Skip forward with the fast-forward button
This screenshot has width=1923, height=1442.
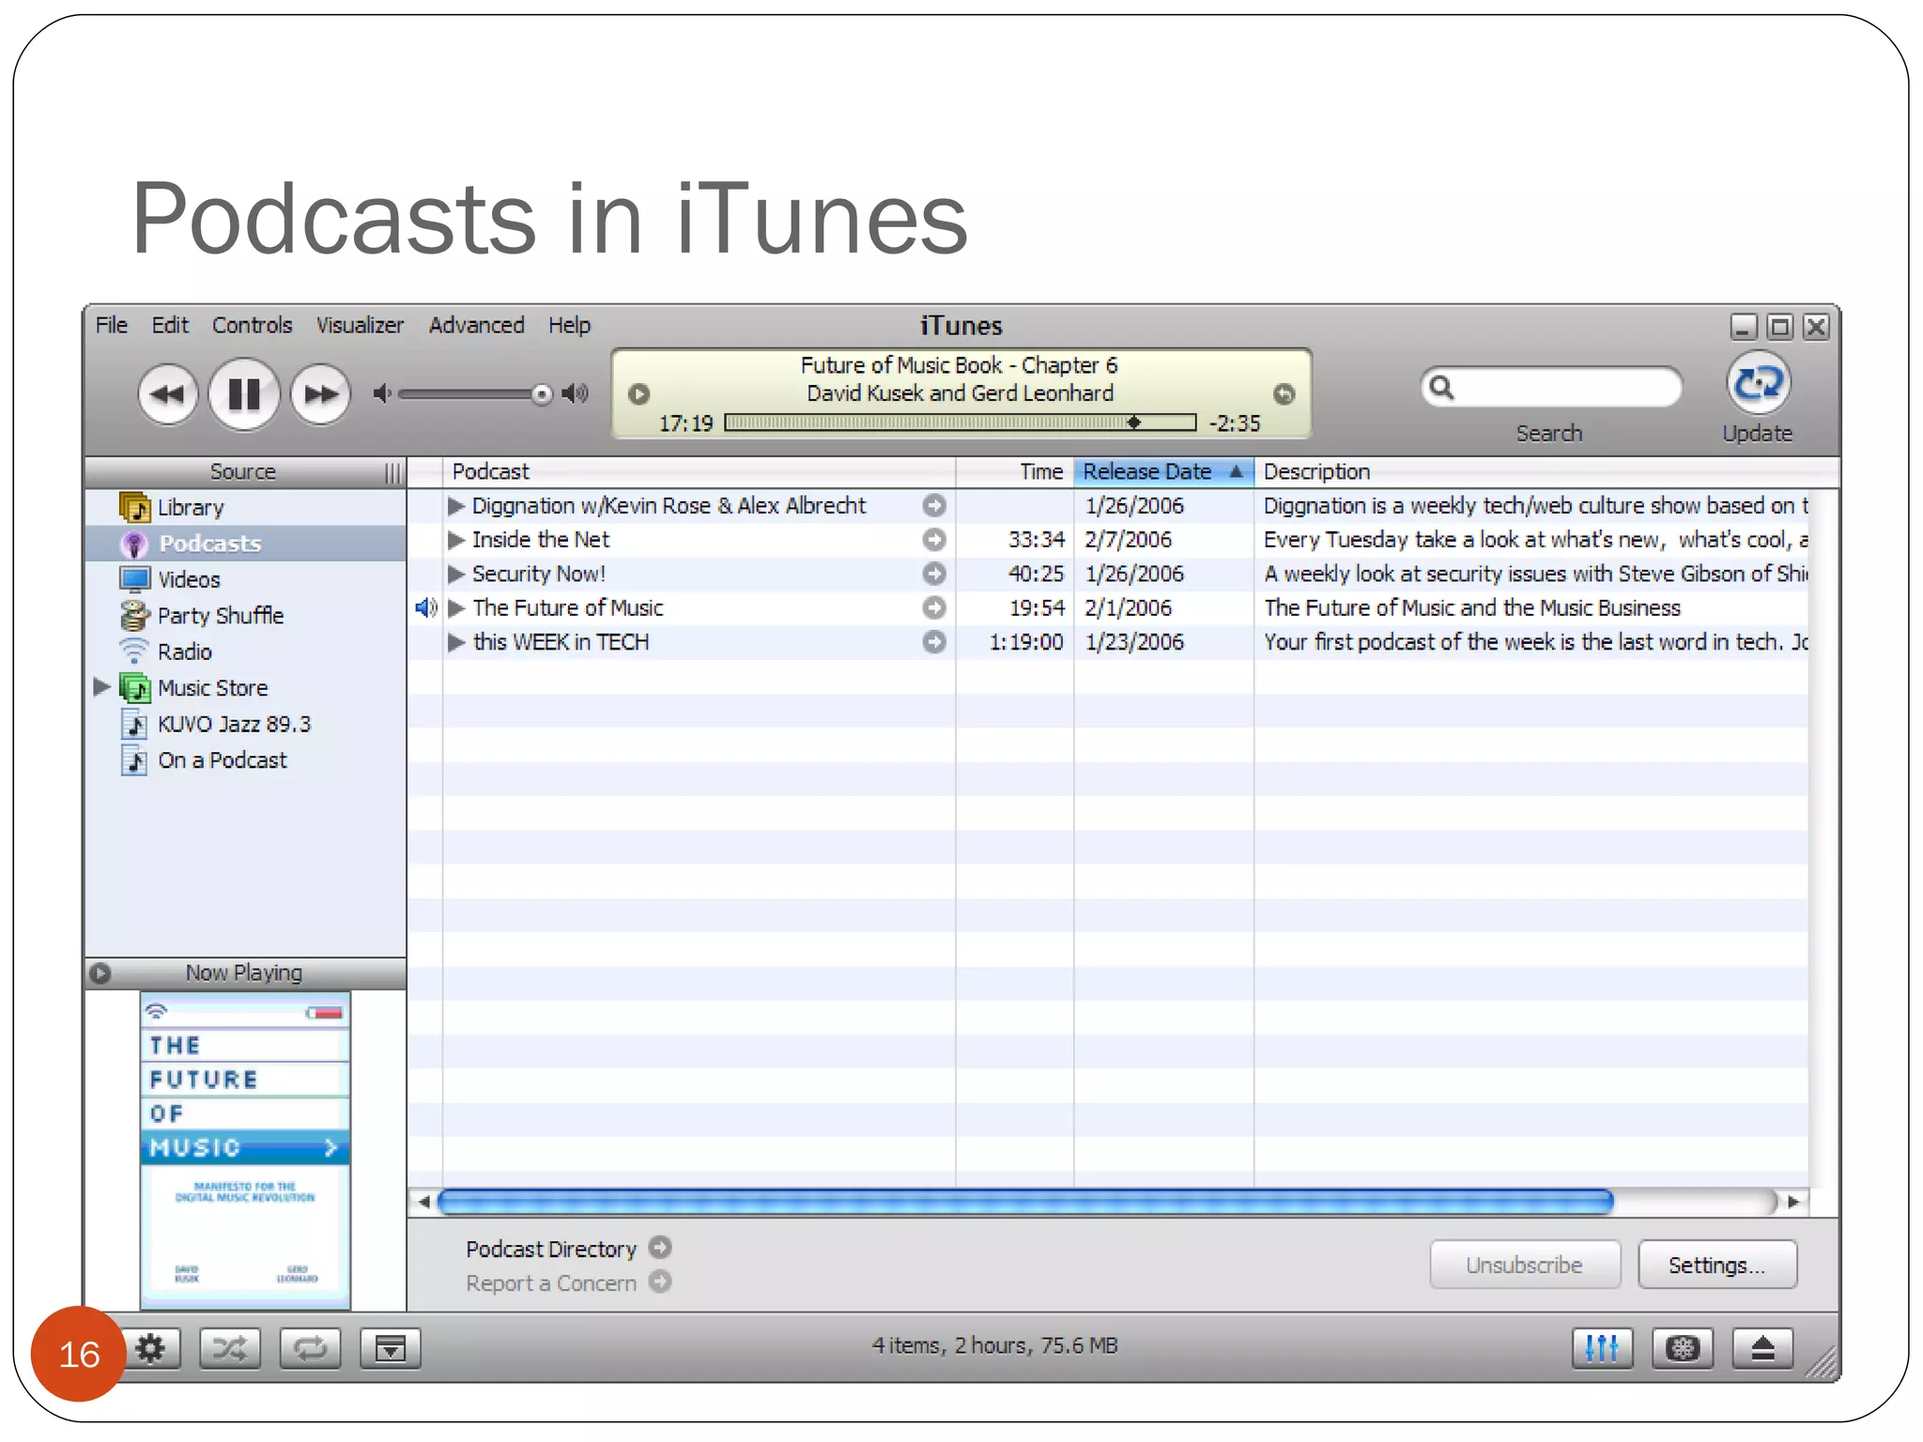click(321, 394)
